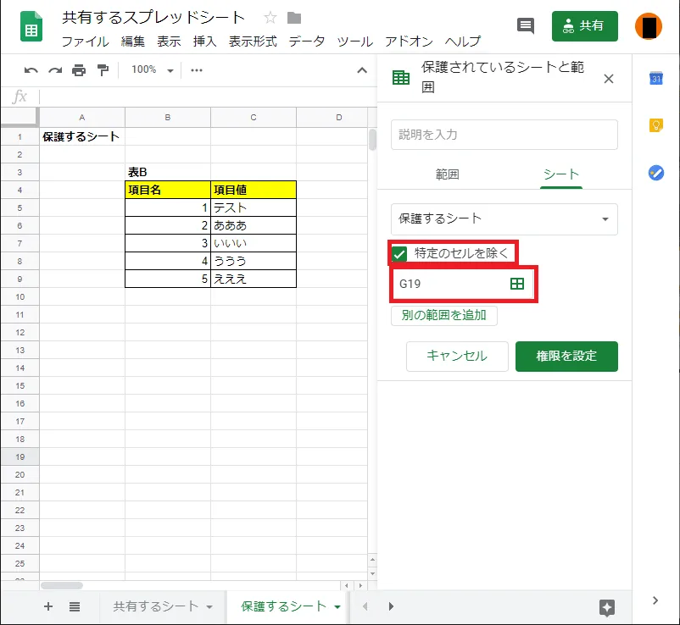Image resolution: width=680 pixels, height=625 pixels.
Task: Open the データ menu
Action: pyautogui.click(x=307, y=41)
